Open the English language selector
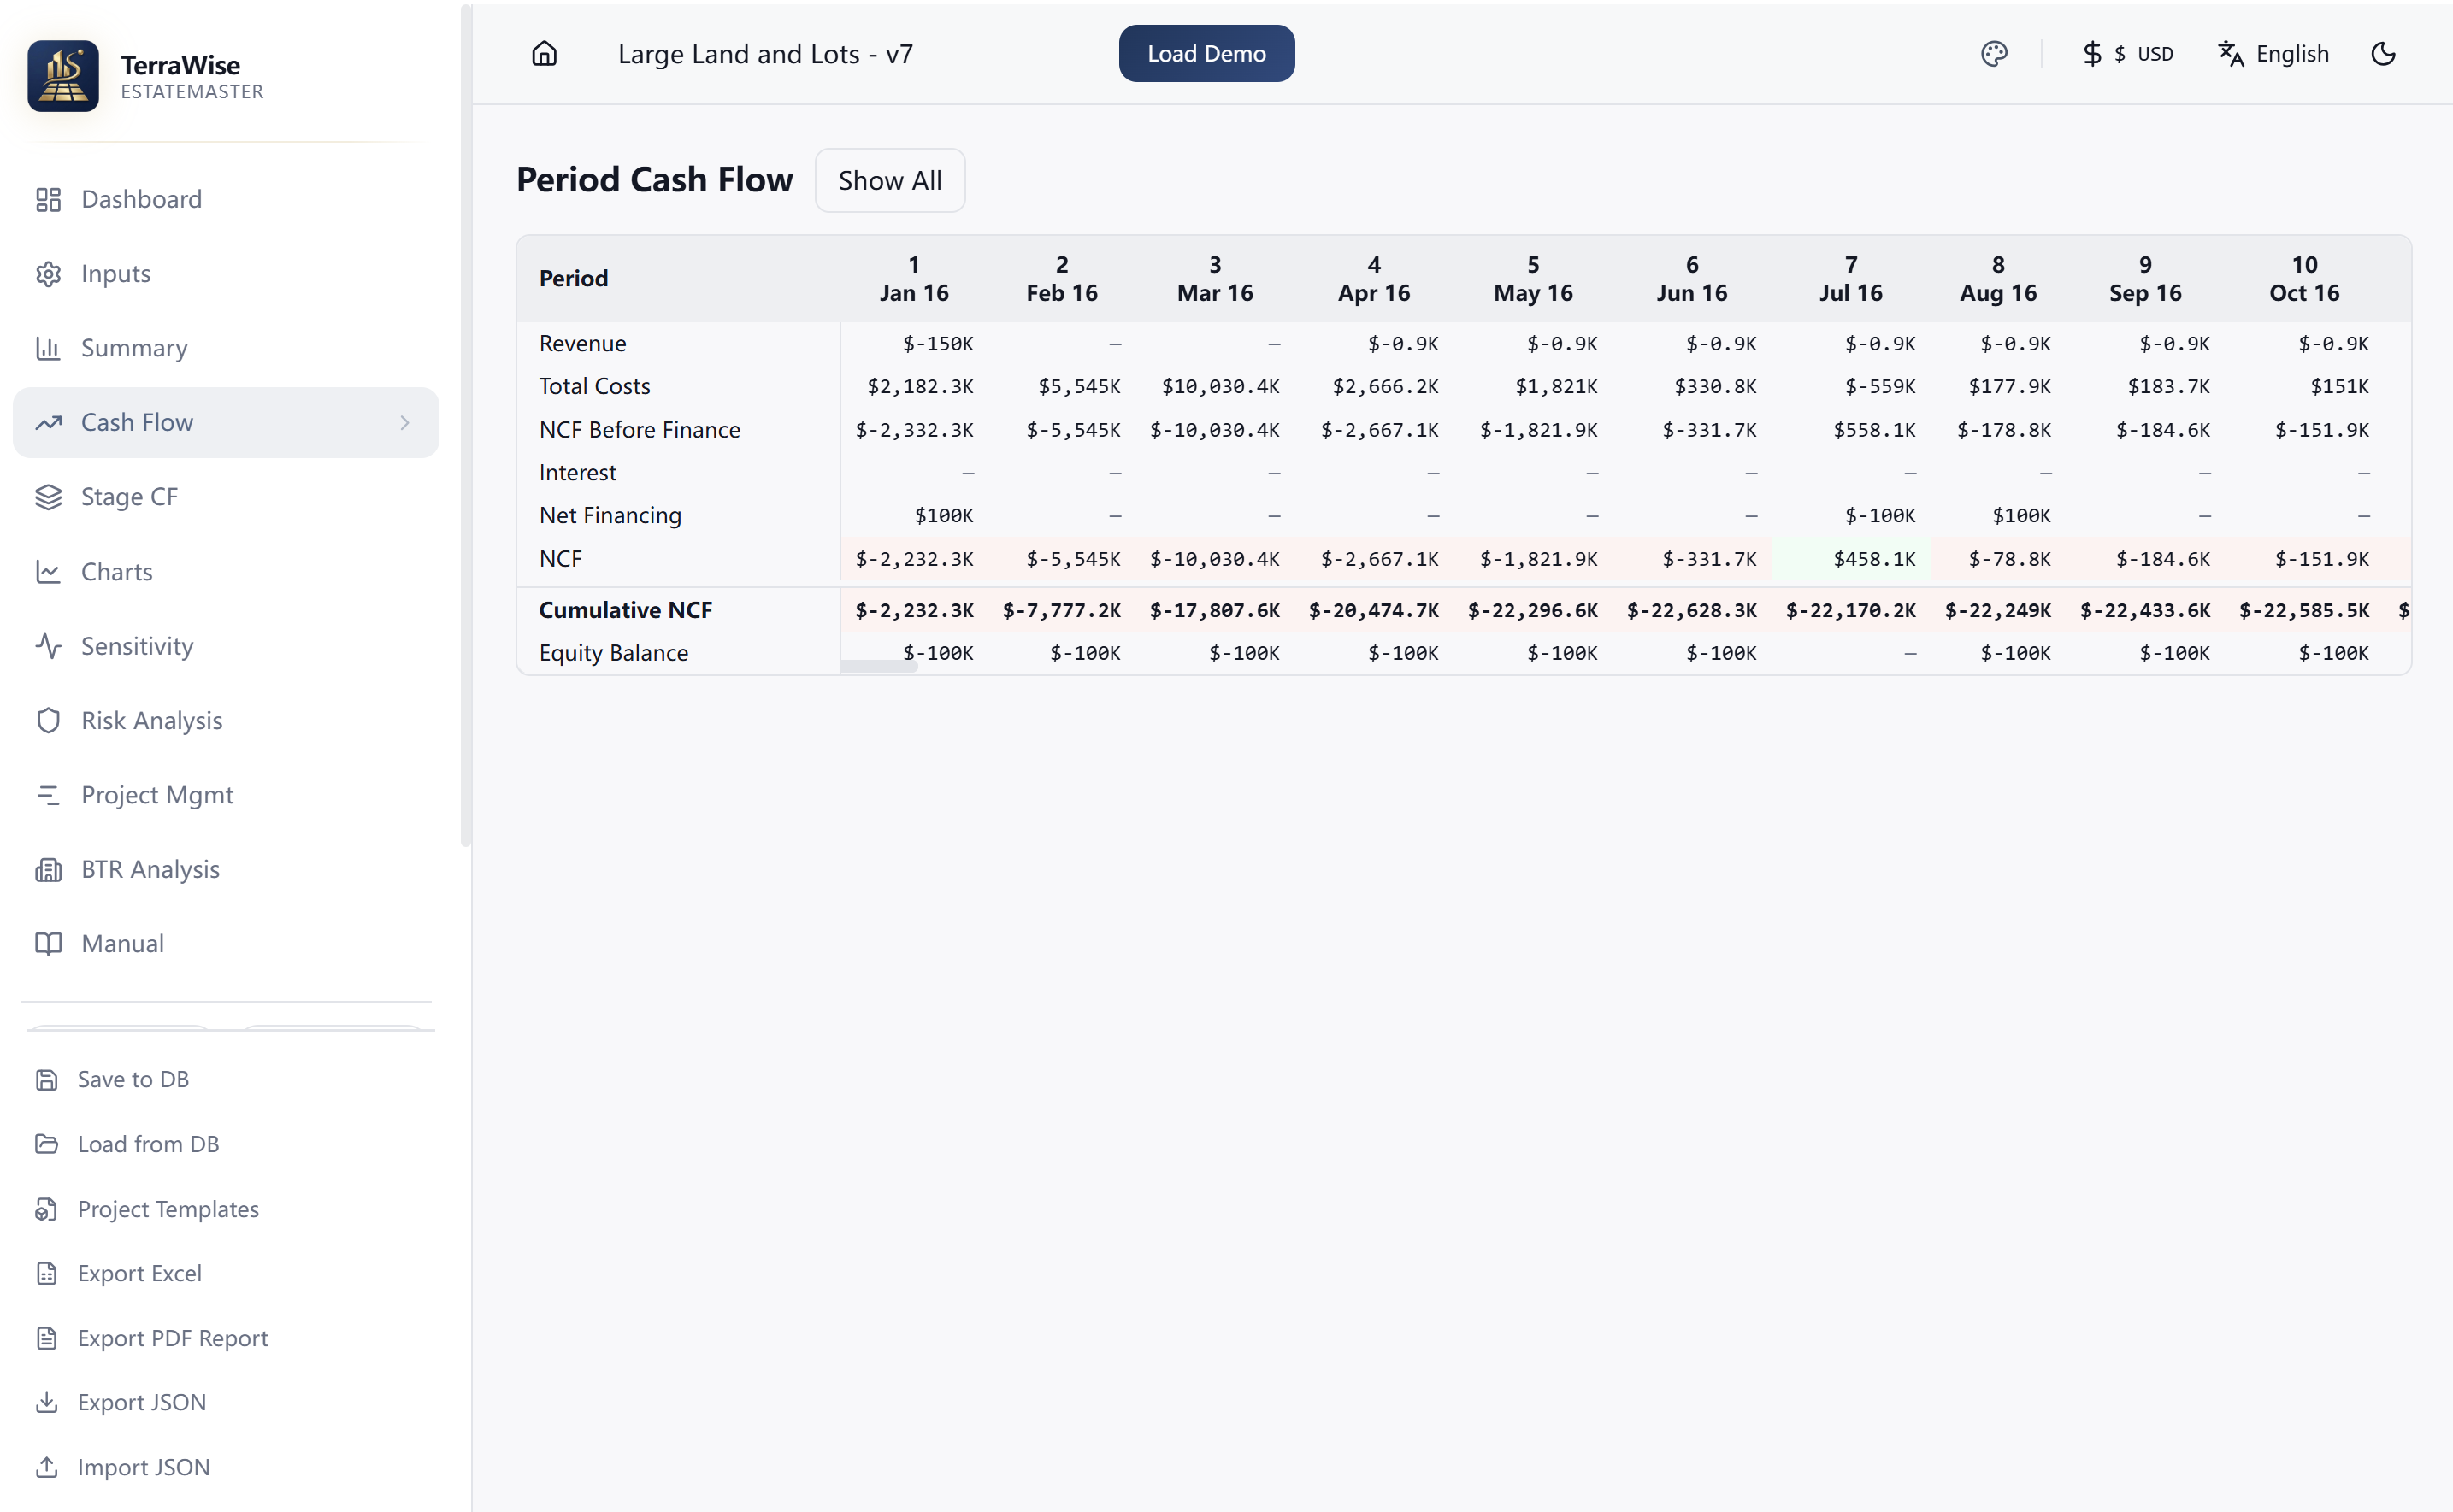This screenshot has width=2453, height=1512. pos(2273,54)
